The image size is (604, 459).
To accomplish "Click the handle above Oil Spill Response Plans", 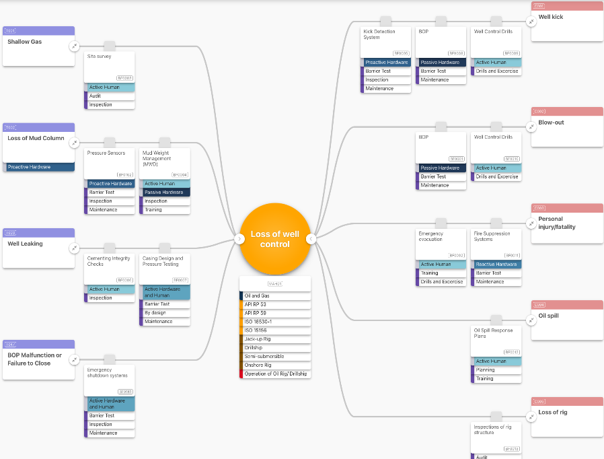I will (x=496, y=320).
